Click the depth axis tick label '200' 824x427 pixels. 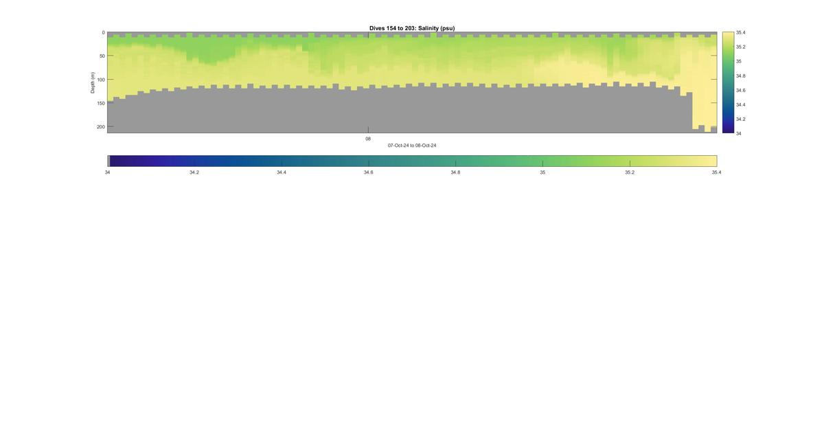tap(101, 127)
